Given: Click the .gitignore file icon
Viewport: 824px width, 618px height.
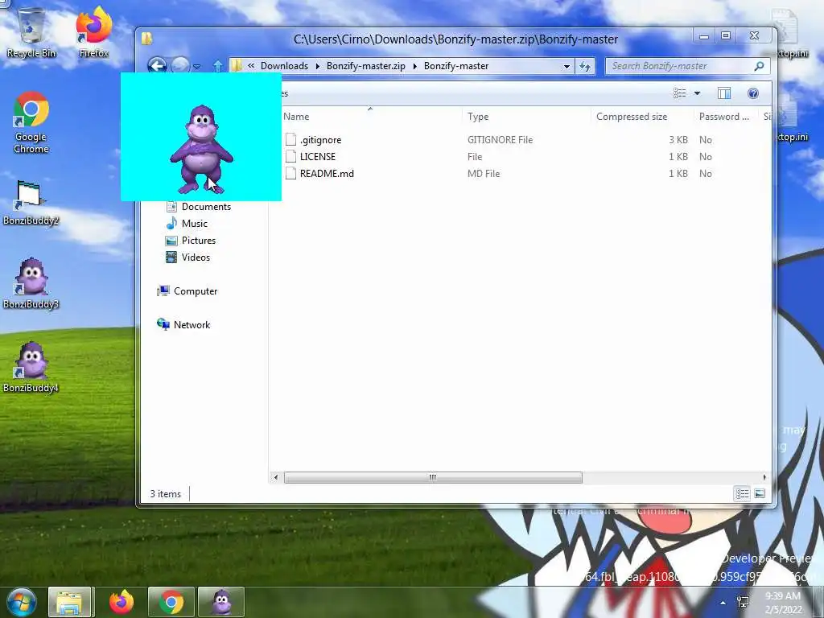Looking at the screenshot, I should click(x=290, y=139).
